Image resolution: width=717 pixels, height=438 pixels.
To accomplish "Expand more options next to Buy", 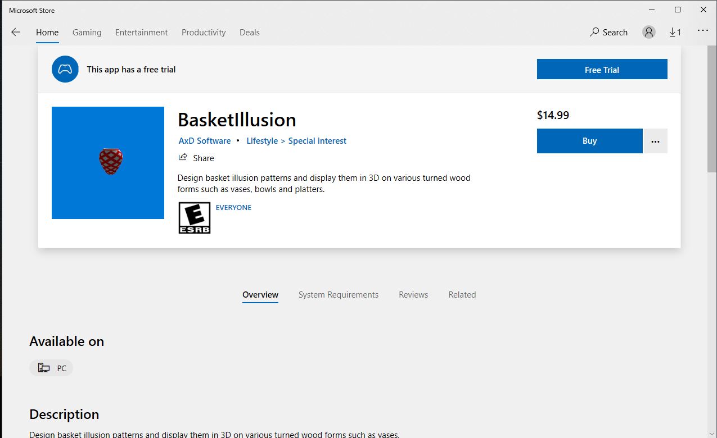I will 655,141.
